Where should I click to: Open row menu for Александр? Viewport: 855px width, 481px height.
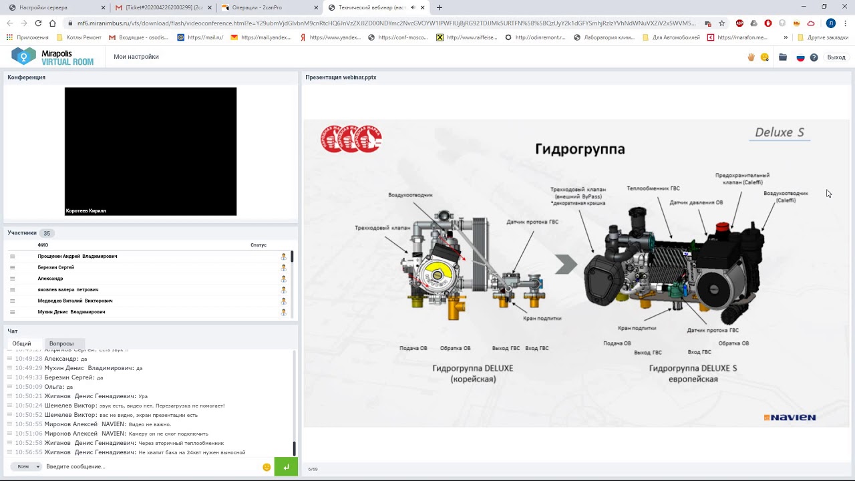[x=12, y=279]
